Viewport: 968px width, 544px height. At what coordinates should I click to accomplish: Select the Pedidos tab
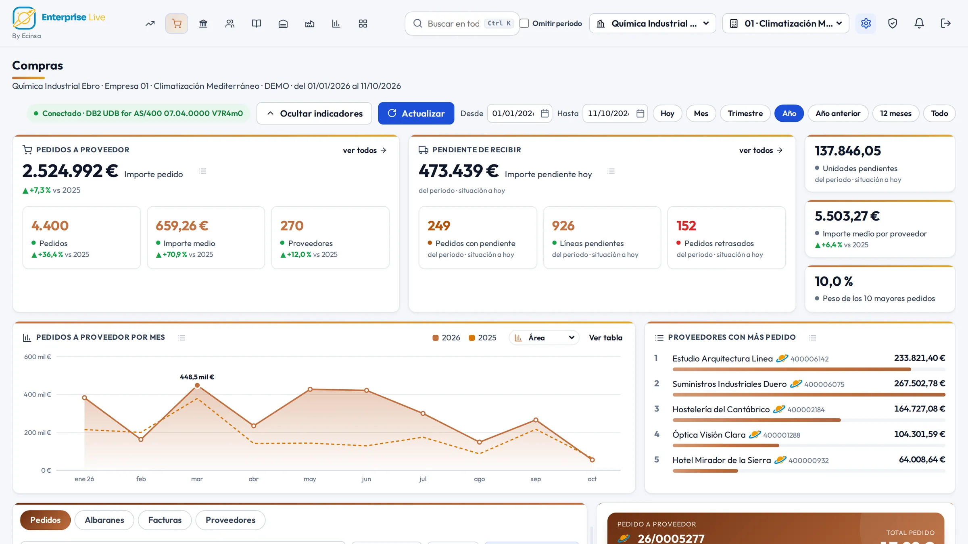(x=45, y=520)
